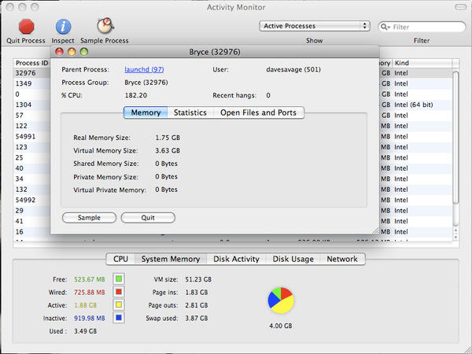Click the Kind column header
This screenshot has height=354, width=472.
[x=422, y=63]
